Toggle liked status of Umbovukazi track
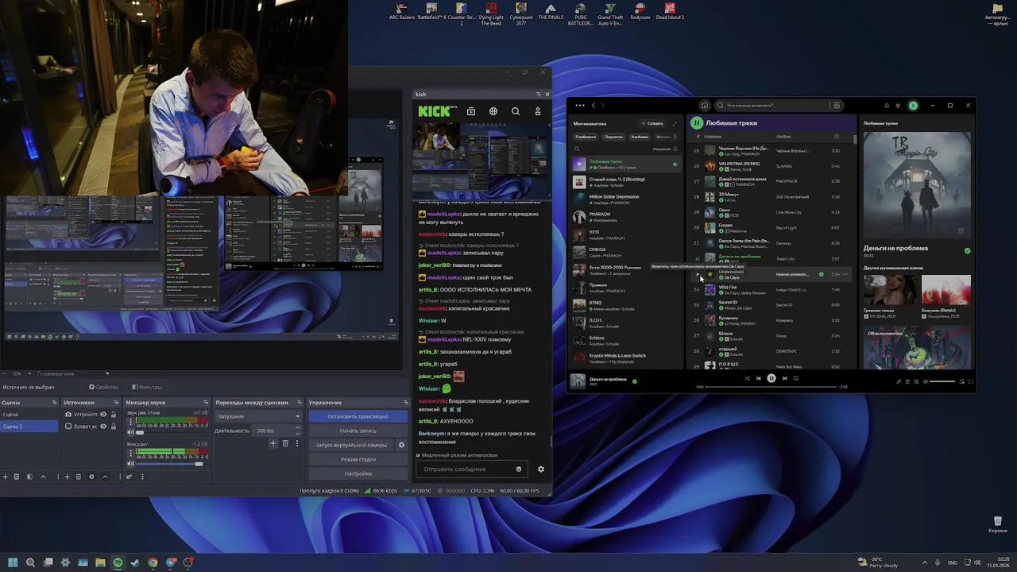 tap(822, 274)
